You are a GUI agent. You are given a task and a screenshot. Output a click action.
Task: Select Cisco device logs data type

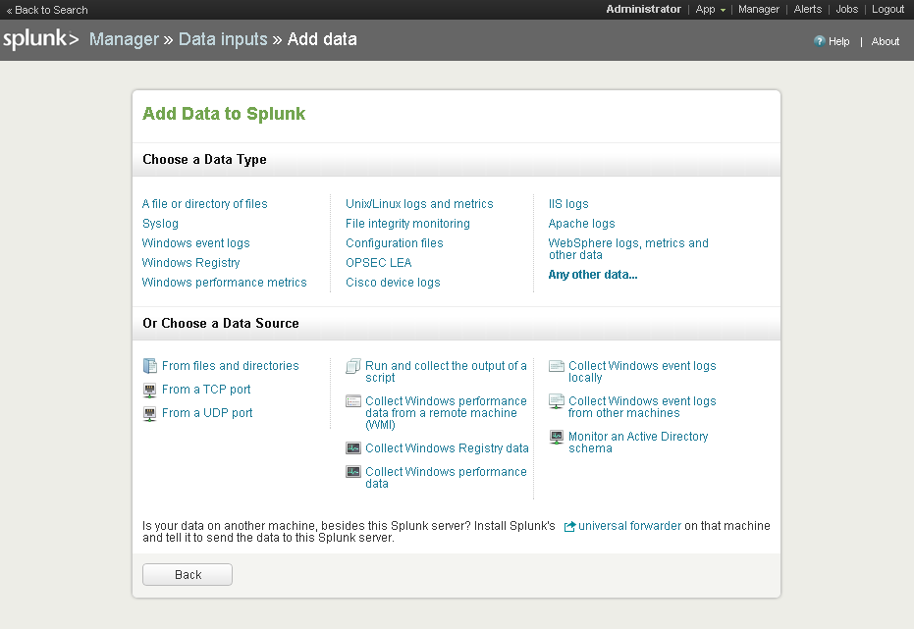pos(393,283)
